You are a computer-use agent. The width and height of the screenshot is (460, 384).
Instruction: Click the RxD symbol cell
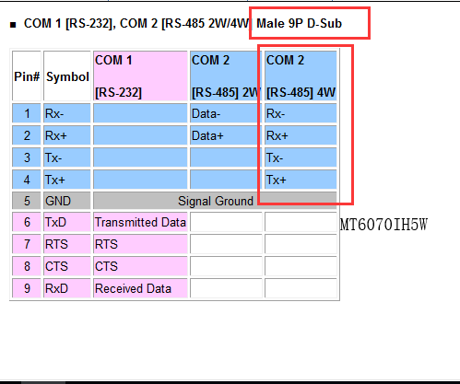(67, 288)
